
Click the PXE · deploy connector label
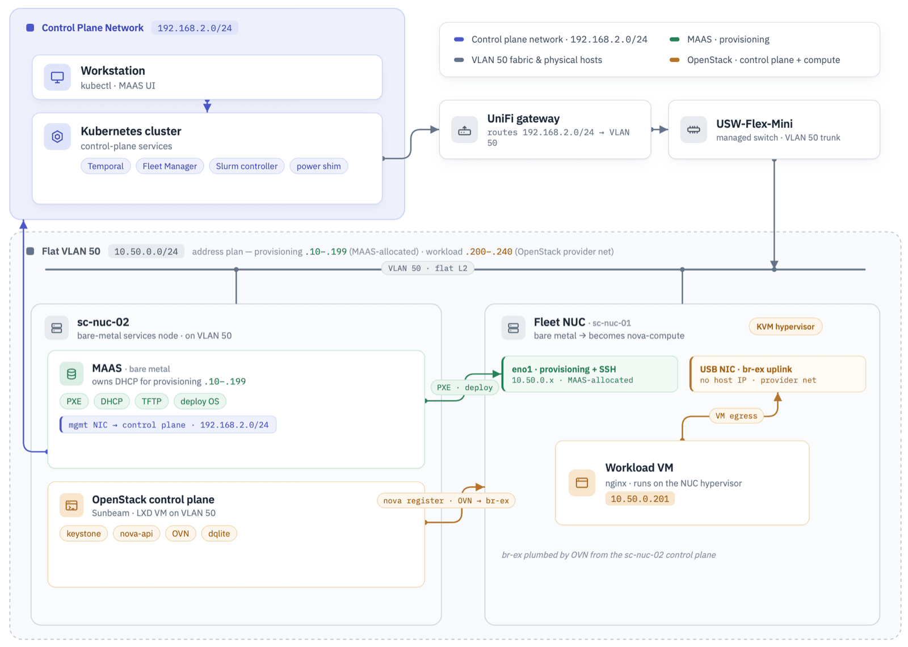point(465,388)
